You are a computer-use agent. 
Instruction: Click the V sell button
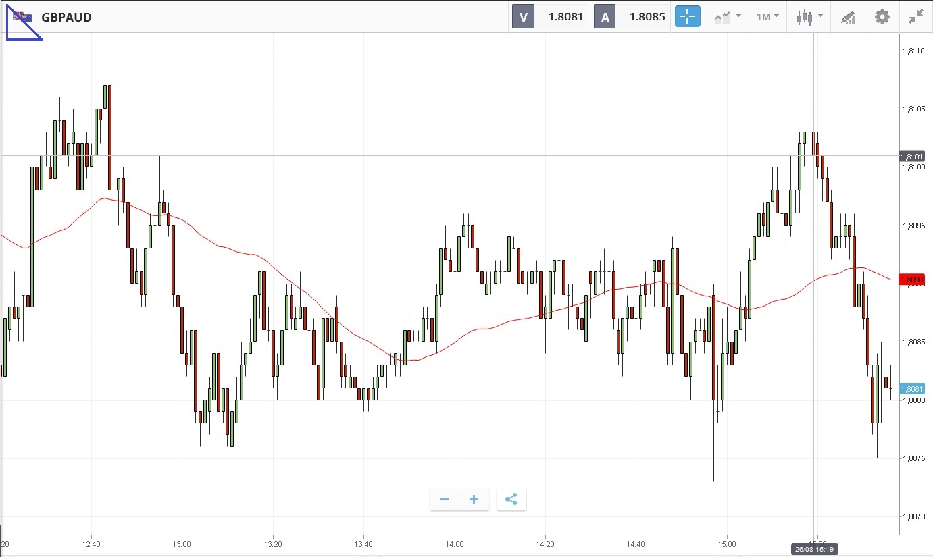(523, 17)
